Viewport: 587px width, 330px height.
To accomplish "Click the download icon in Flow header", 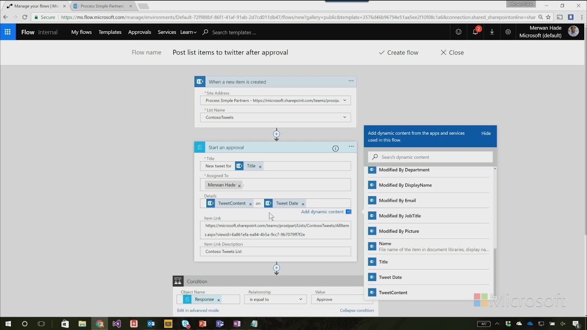I will click(x=492, y=32).
